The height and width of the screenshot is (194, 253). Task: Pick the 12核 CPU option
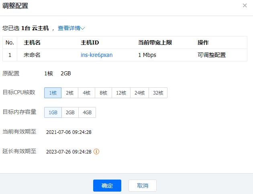click(121, 93)
